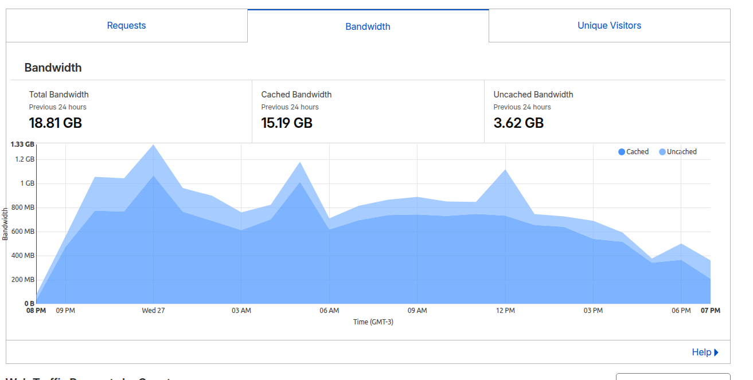Viewport: 753px width, 380px height.
Task: Click the dropdown box at bottom right
Action: click(x=673, y=377)
